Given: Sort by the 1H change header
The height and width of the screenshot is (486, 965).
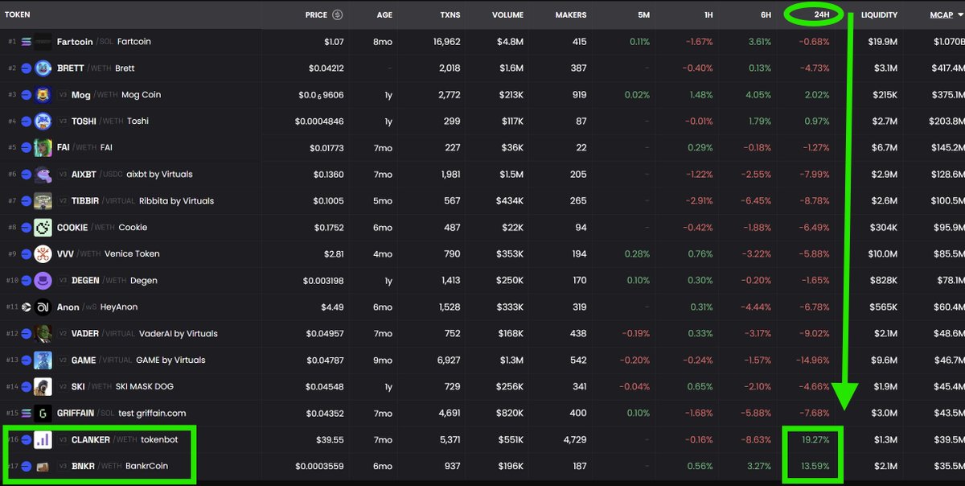Looking at the screenshot, I should tap(707, 14).
